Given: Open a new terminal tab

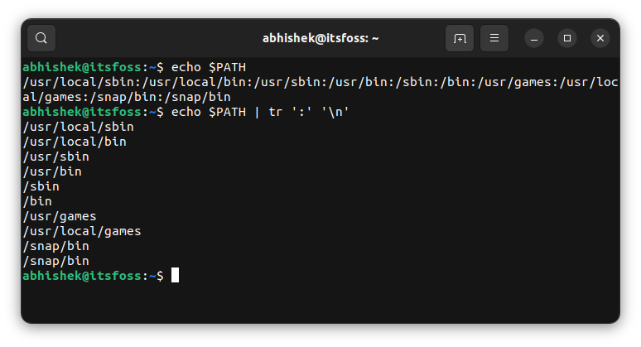Looking at the screenshot, I should point(460,38).
